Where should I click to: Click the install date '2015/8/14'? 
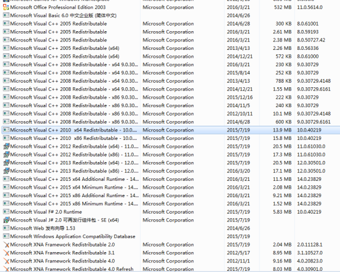[239, 73]
